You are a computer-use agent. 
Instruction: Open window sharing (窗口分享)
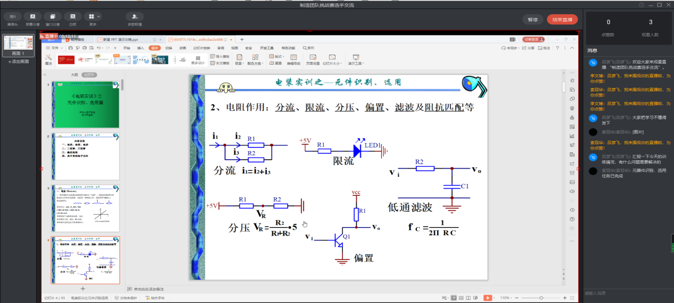[x=53, y=17]
